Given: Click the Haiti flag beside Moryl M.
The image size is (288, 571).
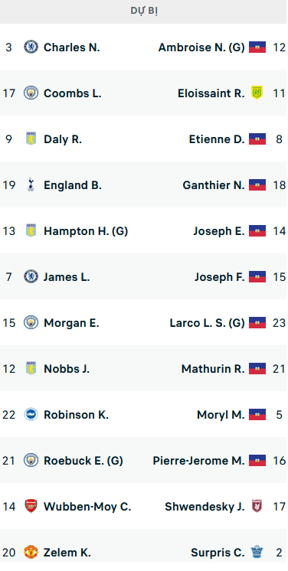Looking at the screenshot, I should pyautogui.click(x=257, y=414).
